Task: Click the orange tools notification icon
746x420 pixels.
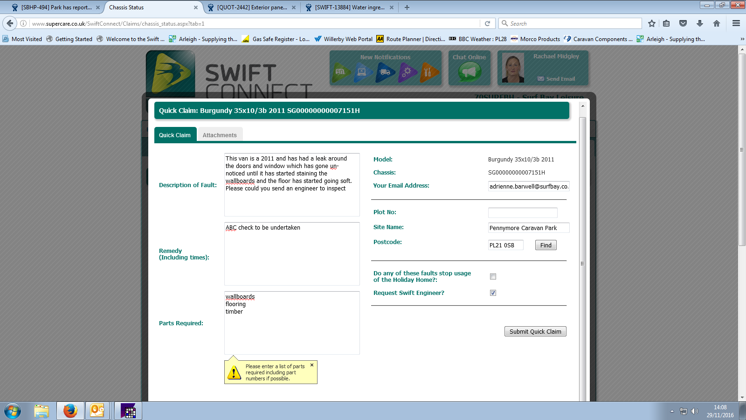Action: click(429, 72)
